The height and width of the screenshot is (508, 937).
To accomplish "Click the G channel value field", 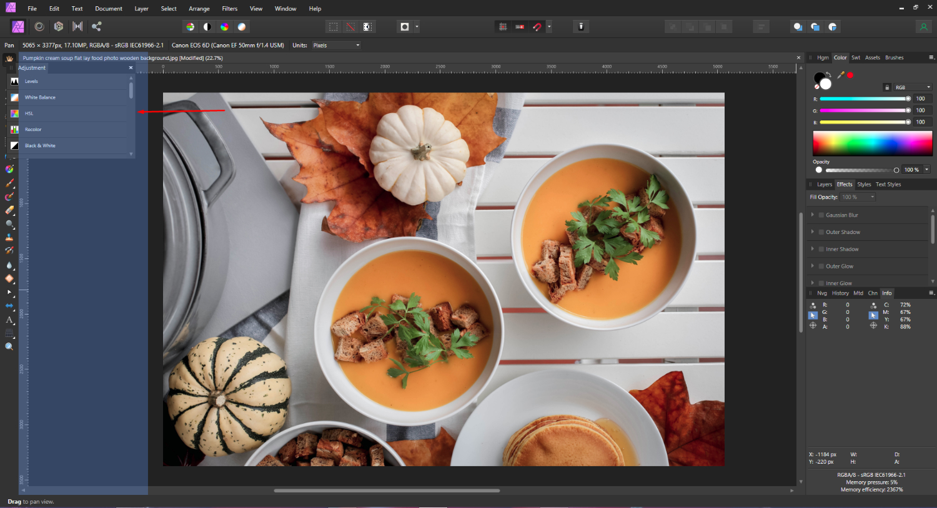I will tap(923, 110).
